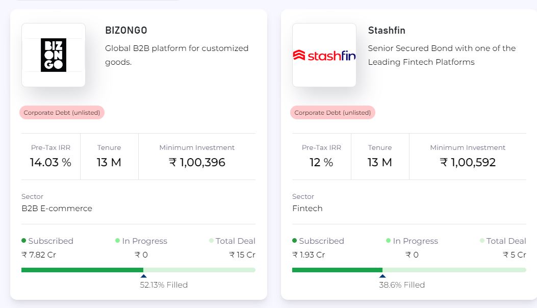Click Bizongo's In Progress ₹ 0 amount
Image resolution: width=537 pixels, height=308 pixels.
click(141, 255)
